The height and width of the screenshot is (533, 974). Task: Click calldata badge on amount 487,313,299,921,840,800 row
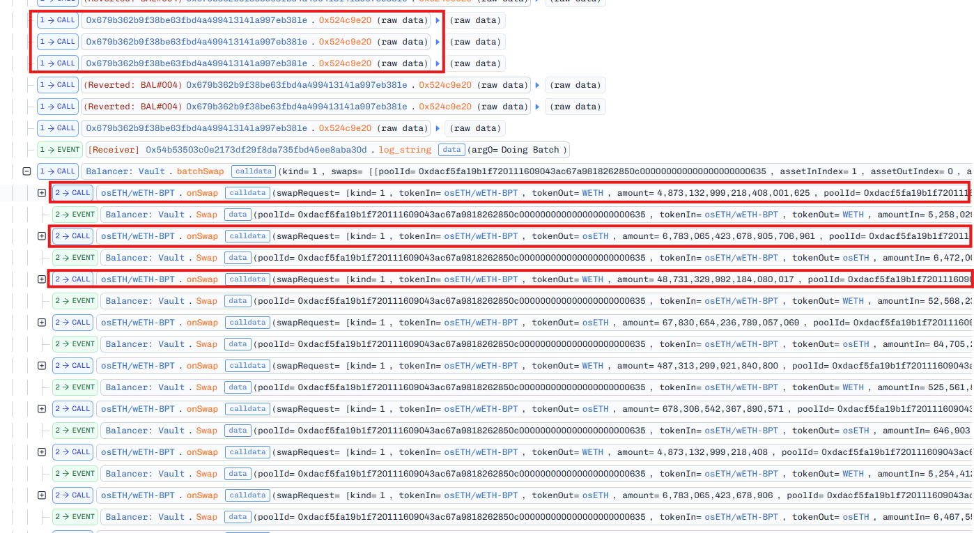(x=247, y=366)
